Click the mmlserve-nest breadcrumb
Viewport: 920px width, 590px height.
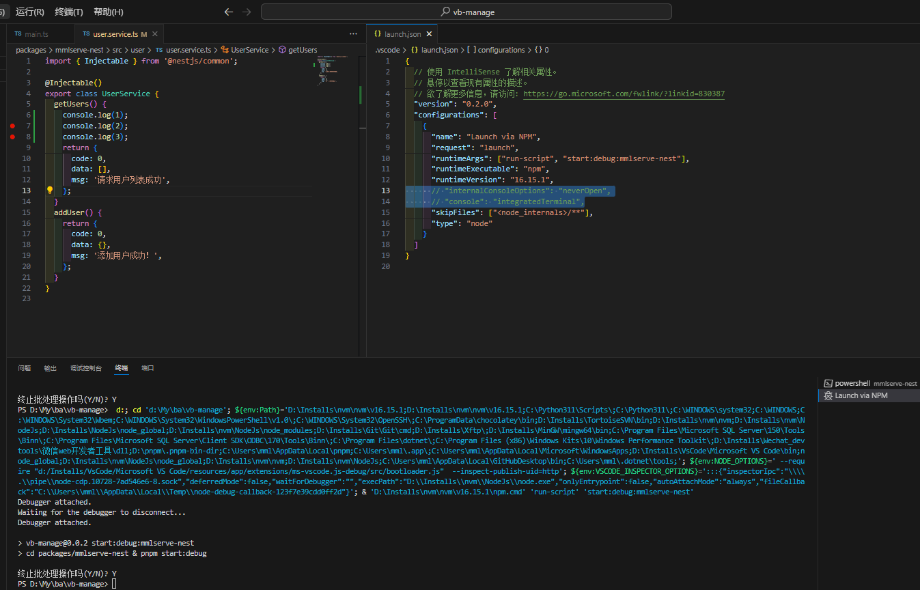[79, 50]
